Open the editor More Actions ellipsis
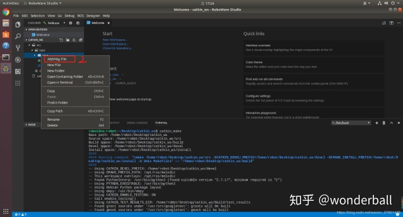Screen dimensions: 403x217 [x=399, y=23]
